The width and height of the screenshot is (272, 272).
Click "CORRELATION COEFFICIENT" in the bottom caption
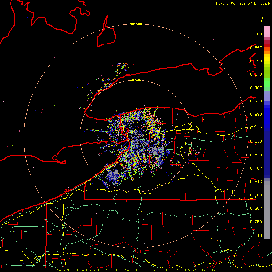click(x=88, y=270)
